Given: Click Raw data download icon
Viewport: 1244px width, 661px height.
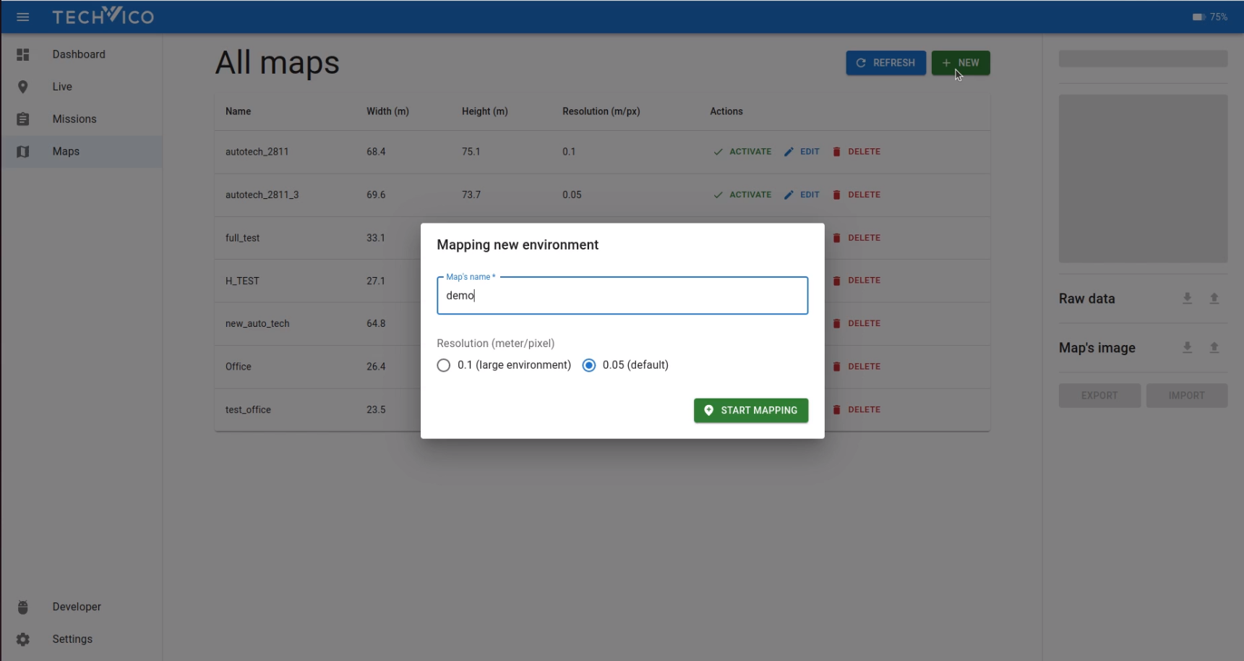Looking at the screenshot, I should pos(1187,298).
